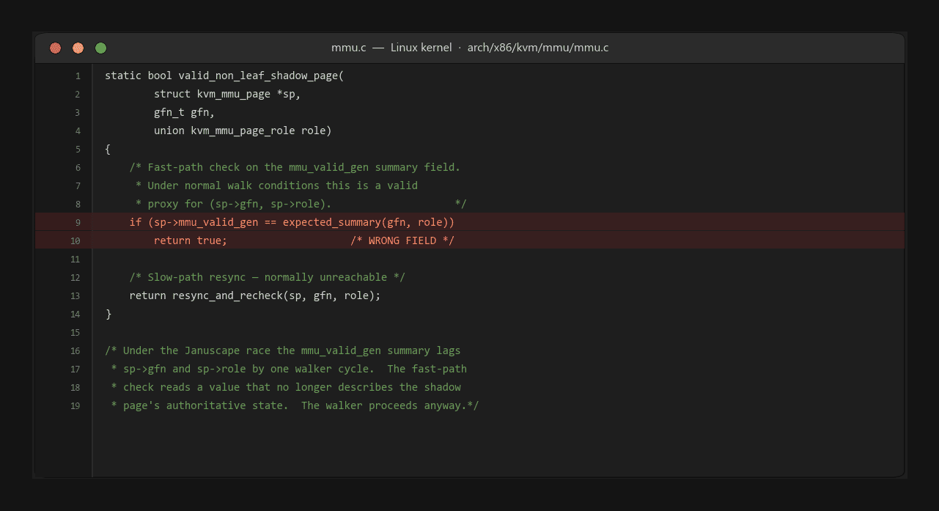Click the title text 'mmu.c — Linux kernel'

[x=391, y=48]
